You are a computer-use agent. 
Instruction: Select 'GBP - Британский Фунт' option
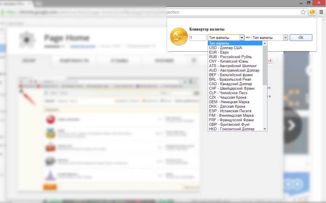click(x=235, y=125)
